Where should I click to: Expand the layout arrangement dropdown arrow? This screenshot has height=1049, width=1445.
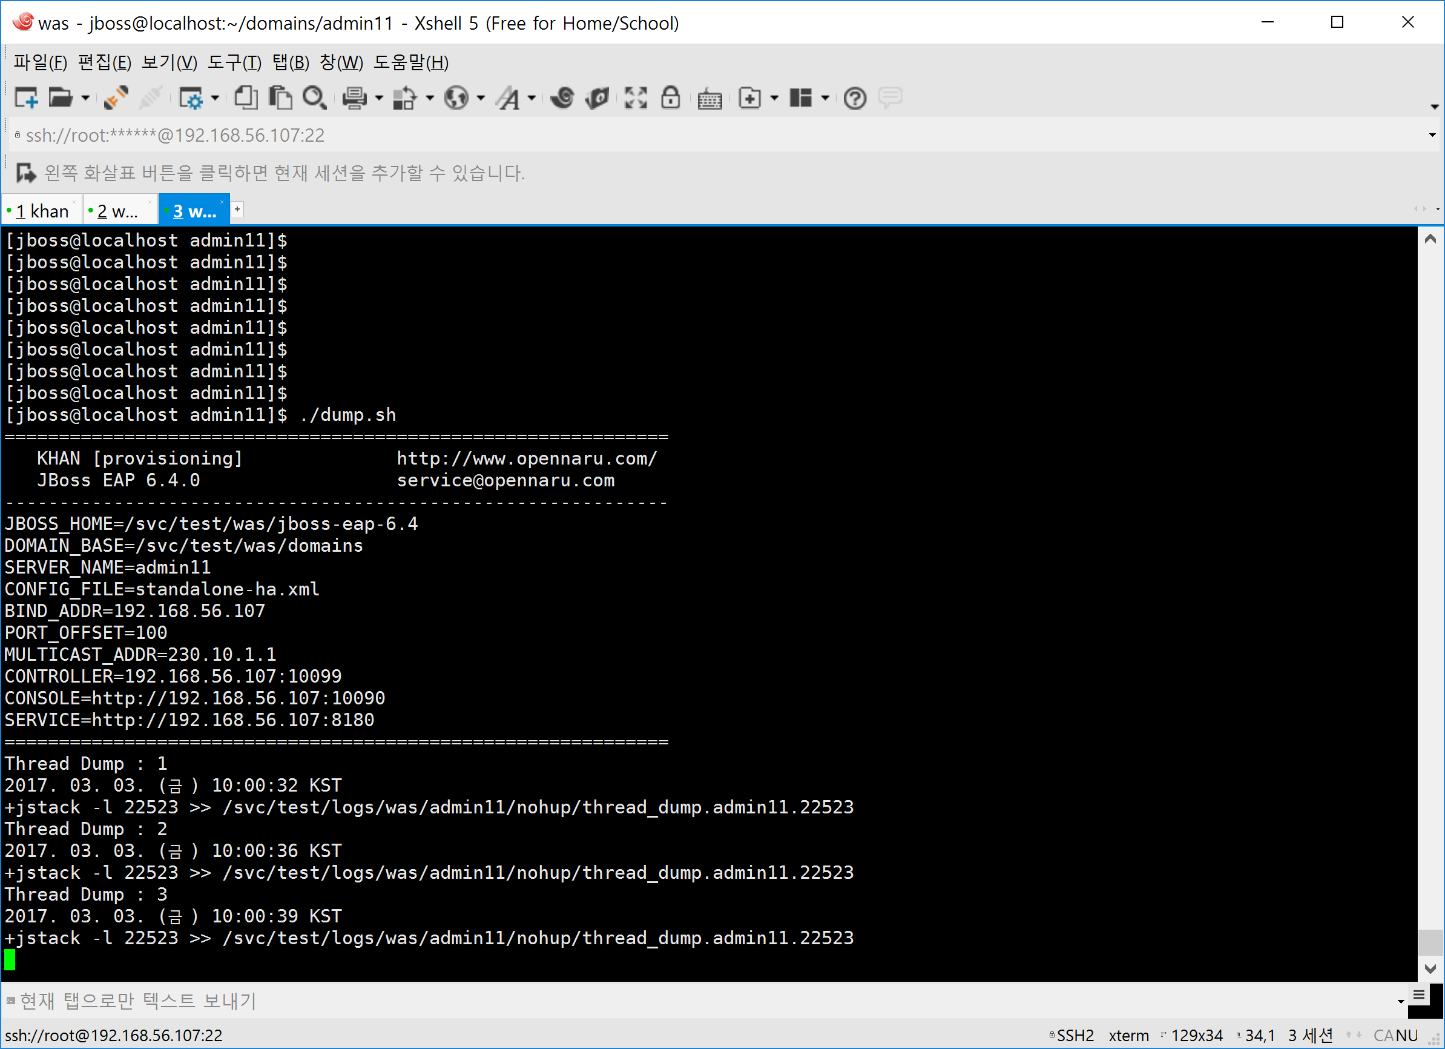pyautogui.click(x=825, y=98)
